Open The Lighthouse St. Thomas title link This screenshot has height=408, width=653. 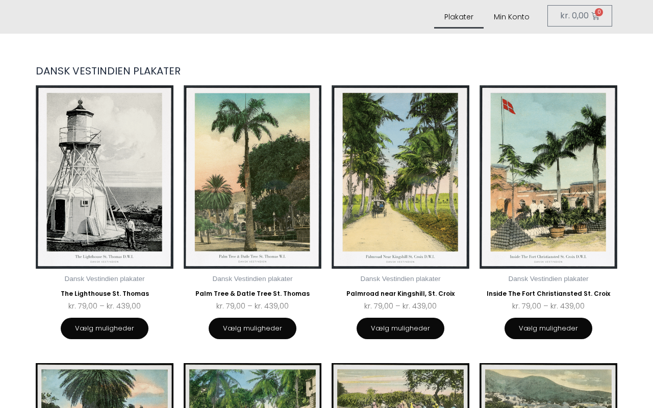point(105,294)
